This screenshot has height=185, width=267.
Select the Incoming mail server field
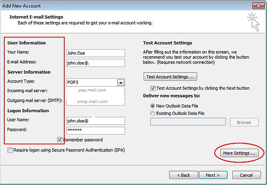pyautogui.click(x=95, y=91)
